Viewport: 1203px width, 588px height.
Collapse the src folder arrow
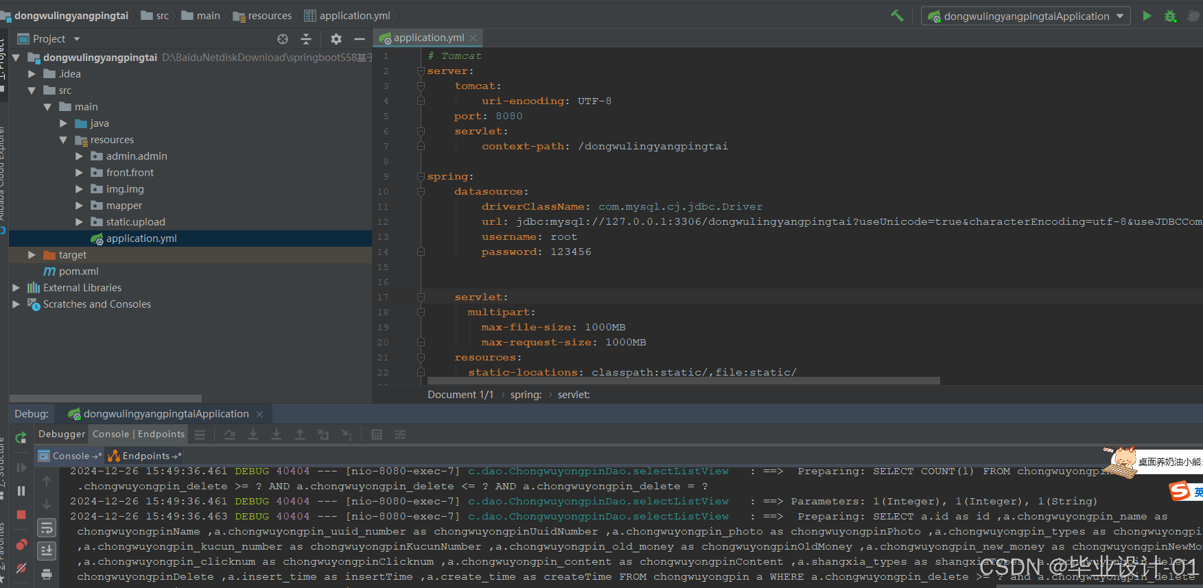[x=32, y=90]
